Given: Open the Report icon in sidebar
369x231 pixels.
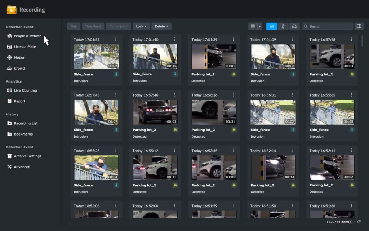Looking at the screenshot, I should pos(9,101).
